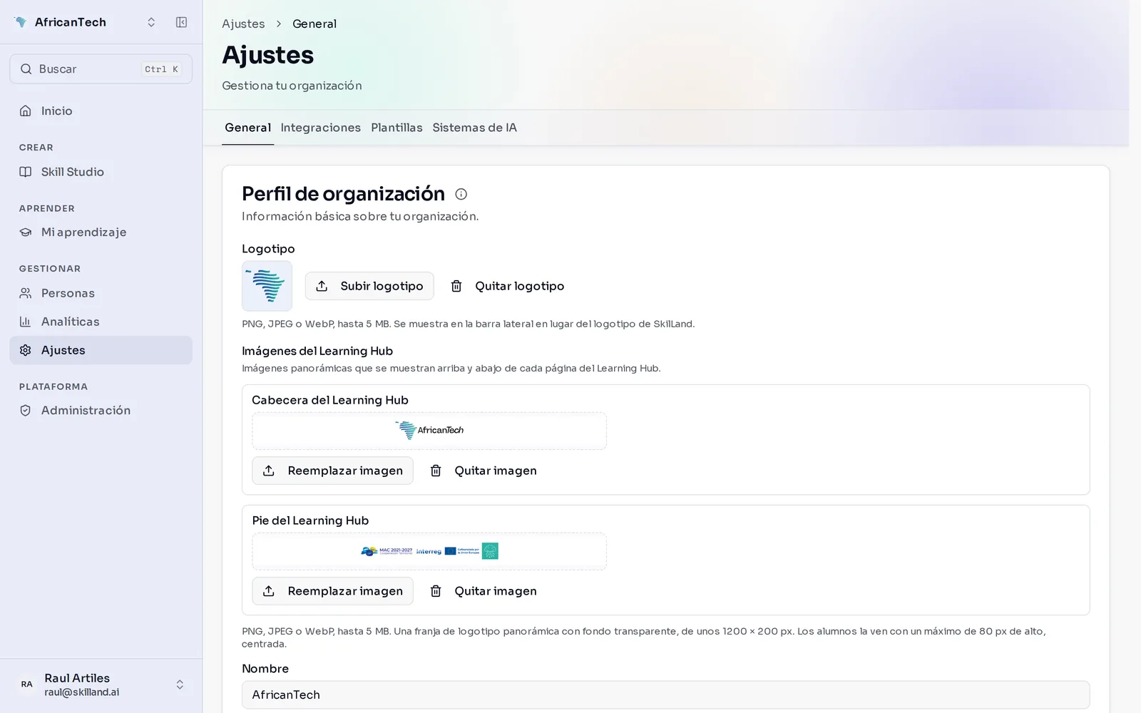Viewport: 1141px width, 713px height.
Task: Expand the Raul Artiles account menu
Action: coord(101,684)
